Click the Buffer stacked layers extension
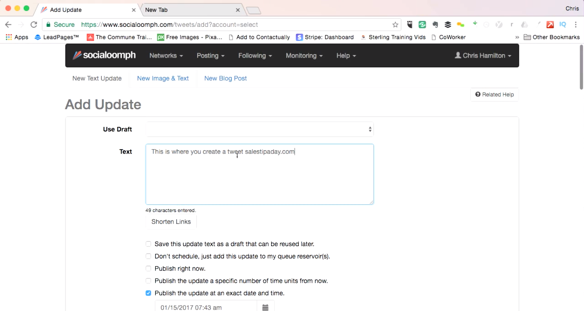This screenshot has width=584, height=311. click(448, 25)
